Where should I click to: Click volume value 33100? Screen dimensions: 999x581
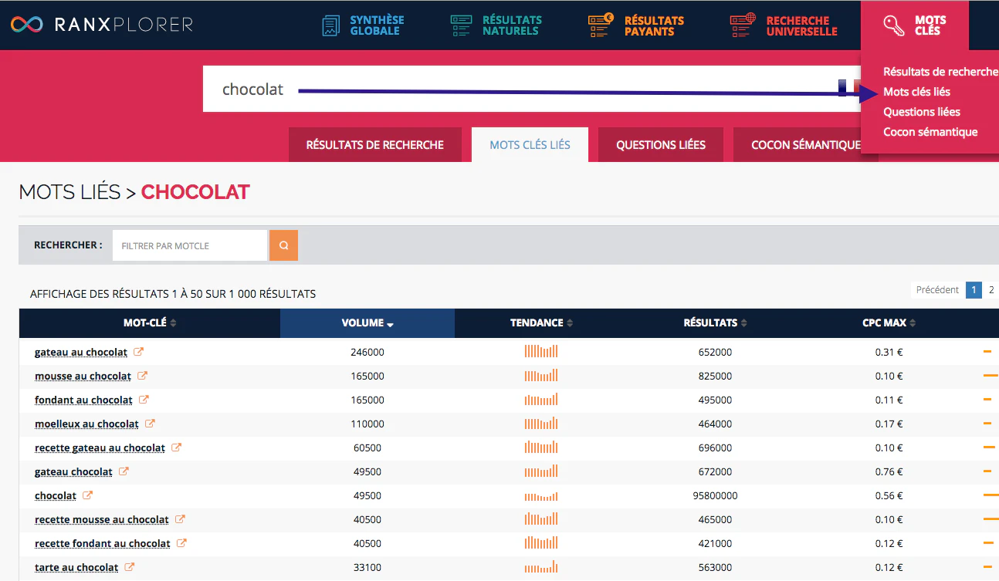click(x=367, y=567)
